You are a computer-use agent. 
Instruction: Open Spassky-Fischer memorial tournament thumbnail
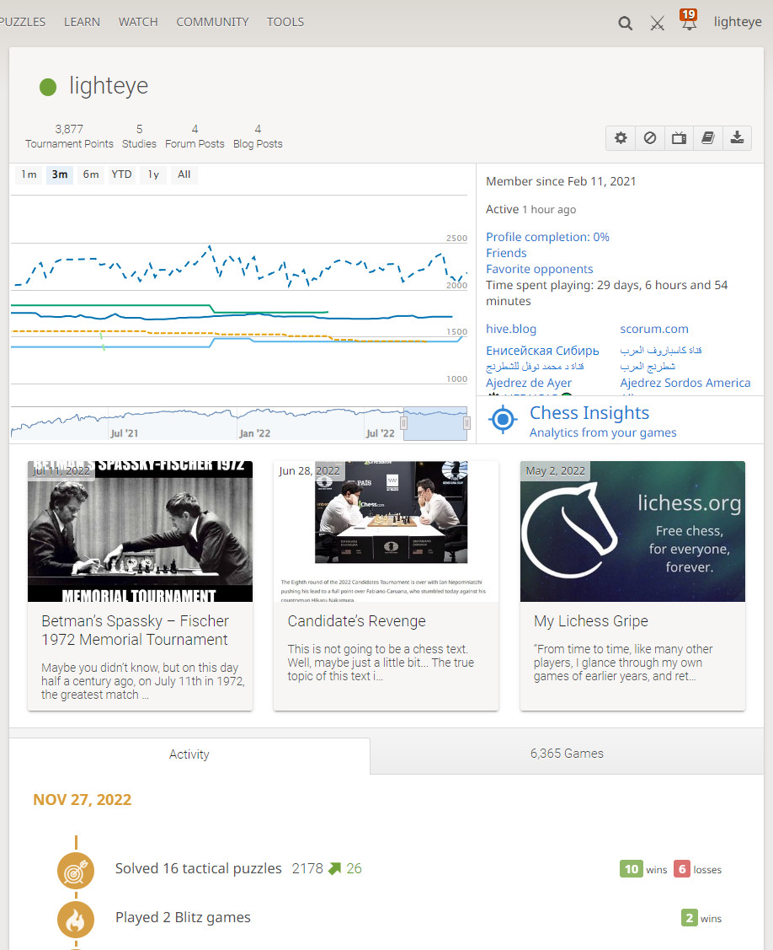[x=140, y=531]
